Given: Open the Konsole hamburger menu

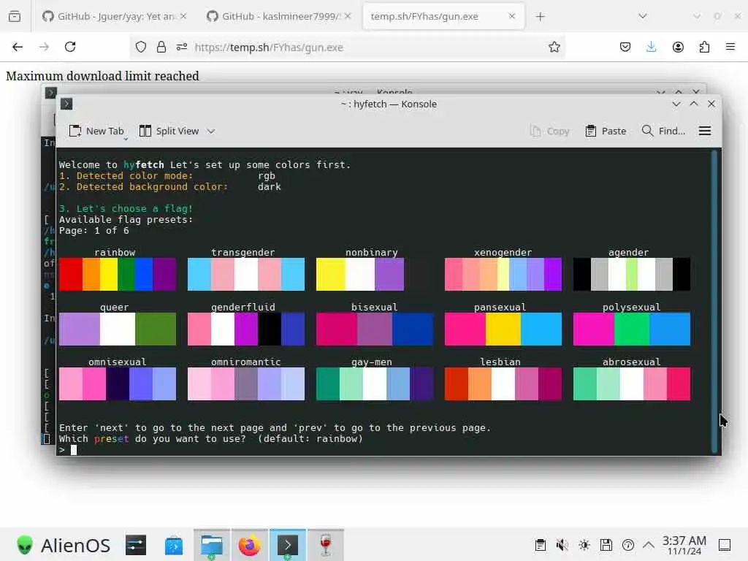Looking at the screenshot, I should point(705,131).
